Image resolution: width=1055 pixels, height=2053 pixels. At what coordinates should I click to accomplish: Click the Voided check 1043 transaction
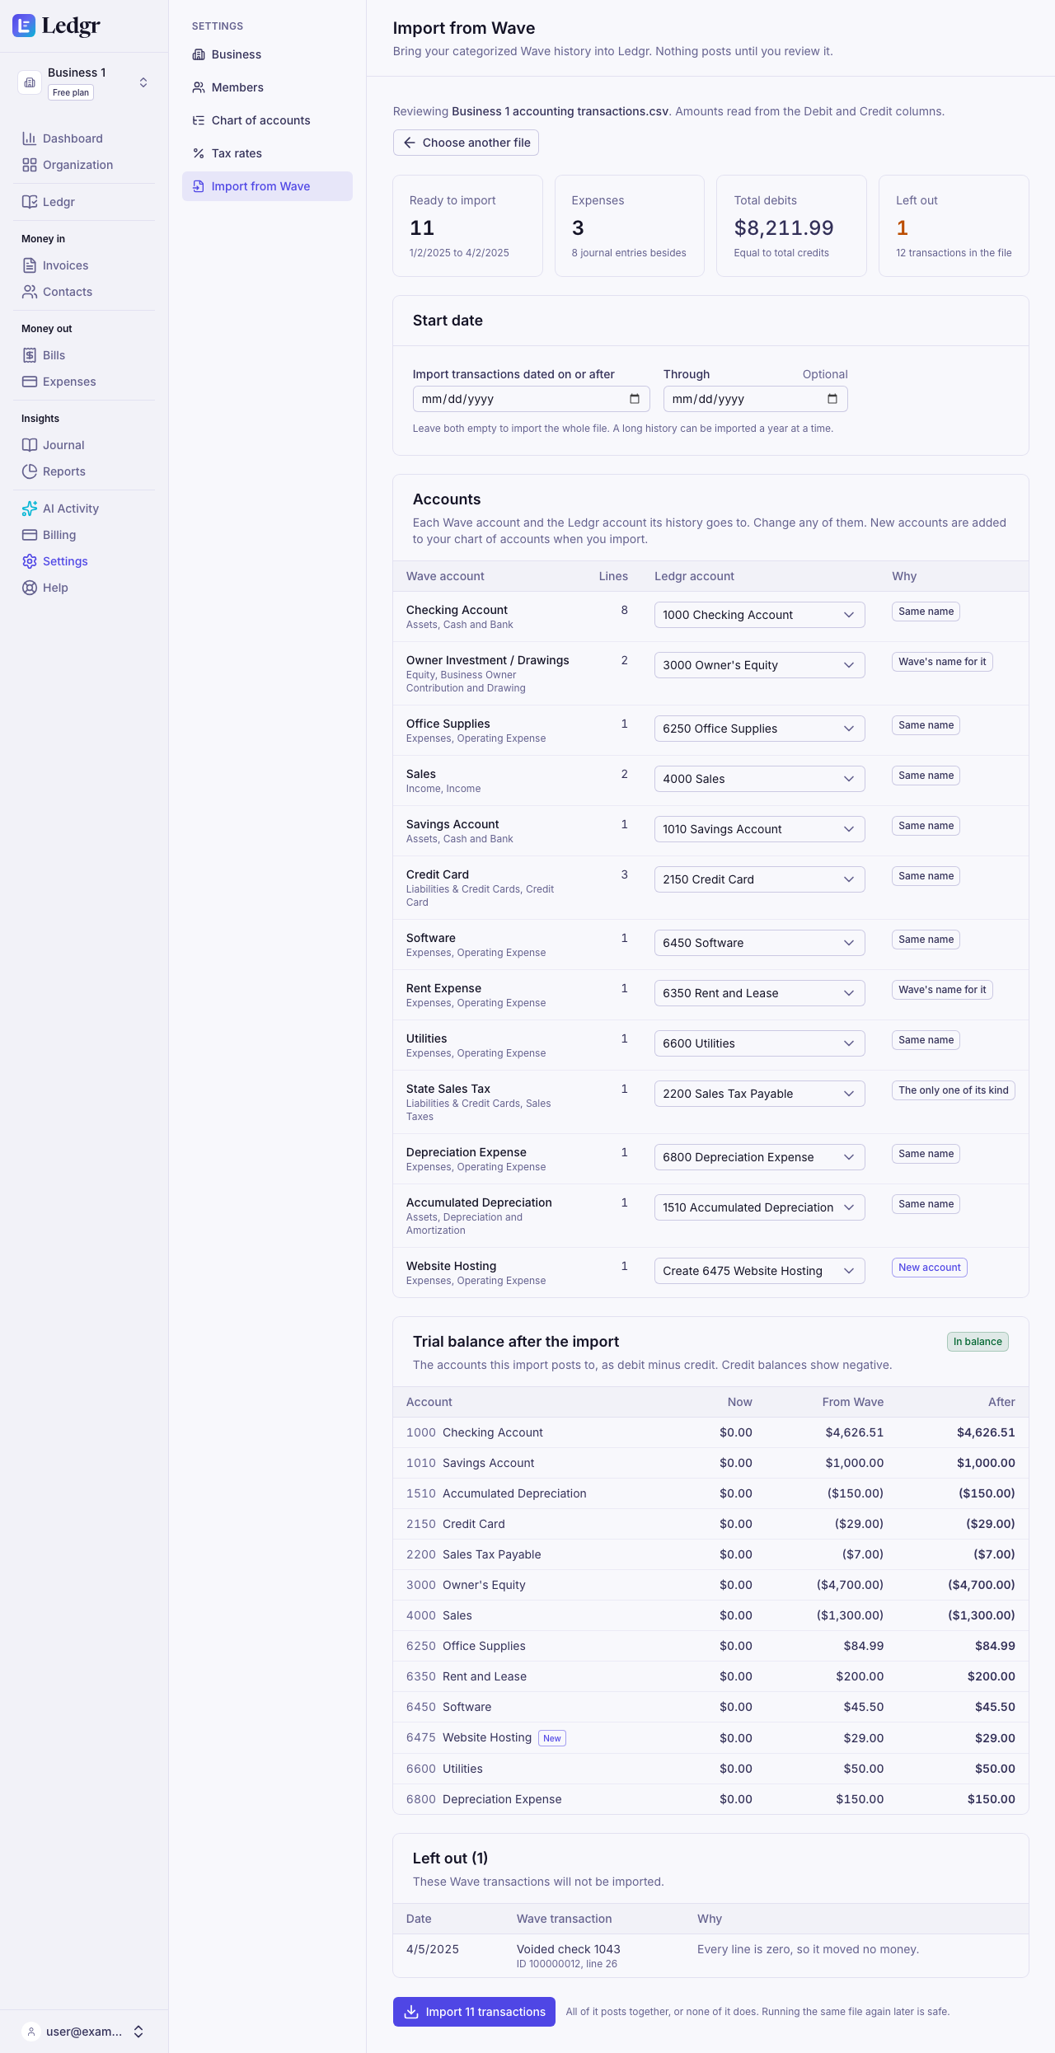568,1949
